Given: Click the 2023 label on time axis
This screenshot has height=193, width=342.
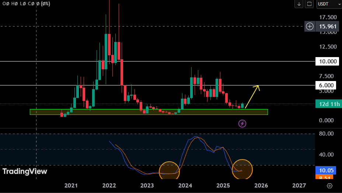Looking at the screenshot, I should pos(147,186).
